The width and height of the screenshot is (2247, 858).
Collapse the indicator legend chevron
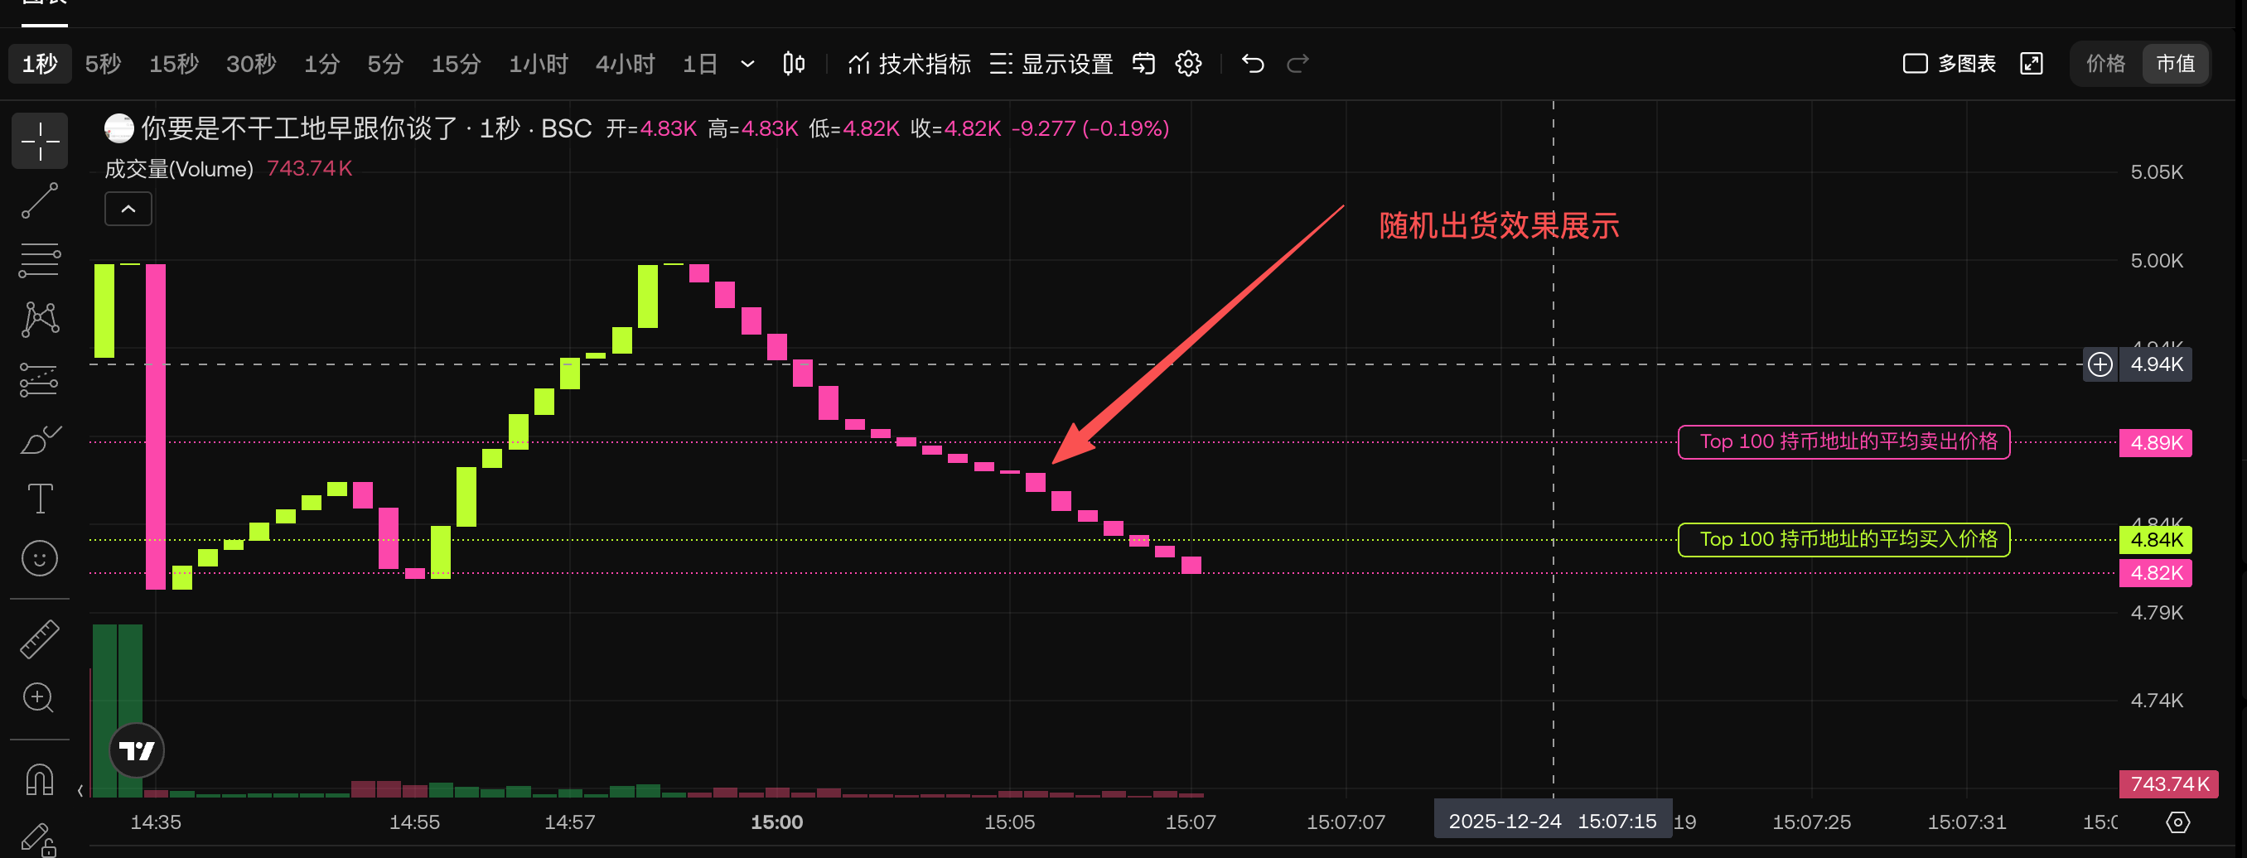(x=128, y=210)
